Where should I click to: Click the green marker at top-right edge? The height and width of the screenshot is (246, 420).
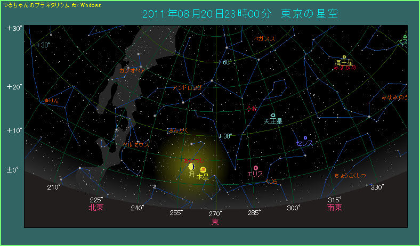point(405,37)
